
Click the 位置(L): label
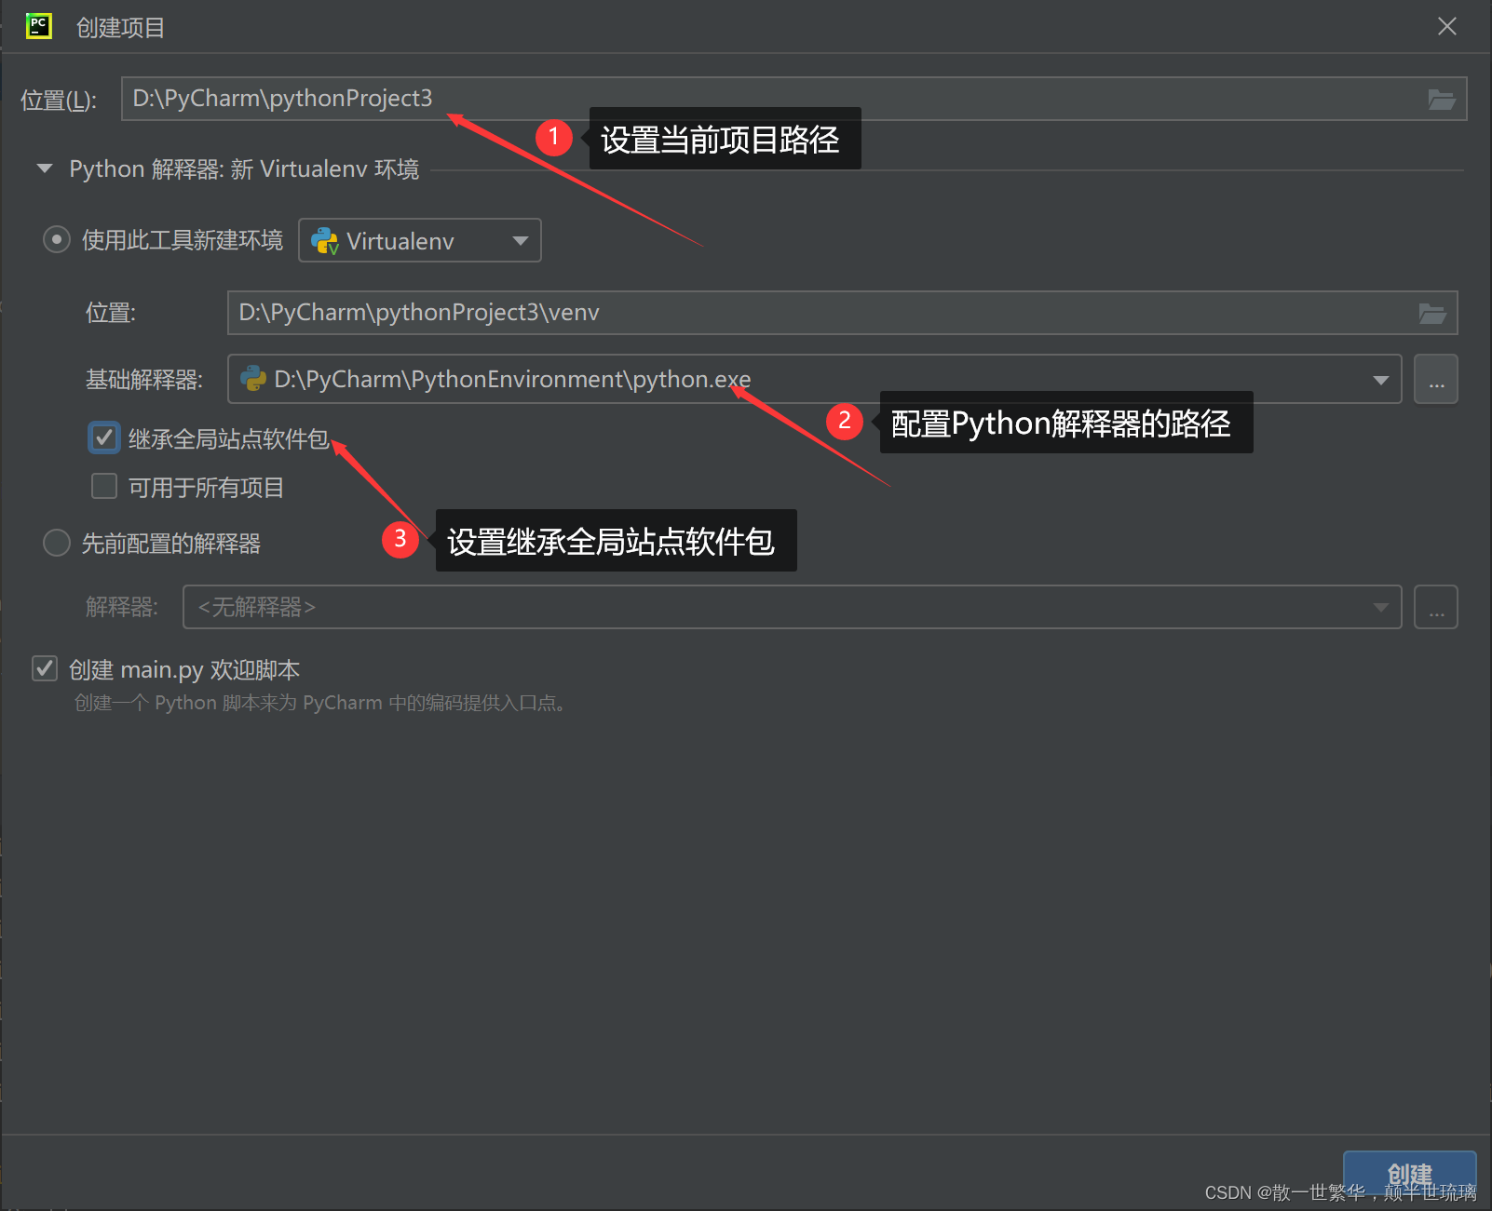[59, 100]
